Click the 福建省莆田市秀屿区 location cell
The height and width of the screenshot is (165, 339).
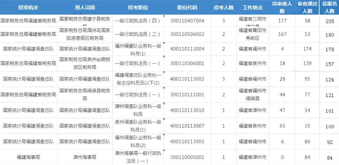point(252,34)
